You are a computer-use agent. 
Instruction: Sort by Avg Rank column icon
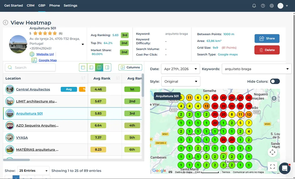click(x=118, y=78)
